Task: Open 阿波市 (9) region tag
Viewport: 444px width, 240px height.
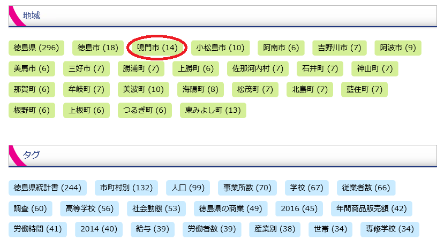Action: [x=398, y=48]
